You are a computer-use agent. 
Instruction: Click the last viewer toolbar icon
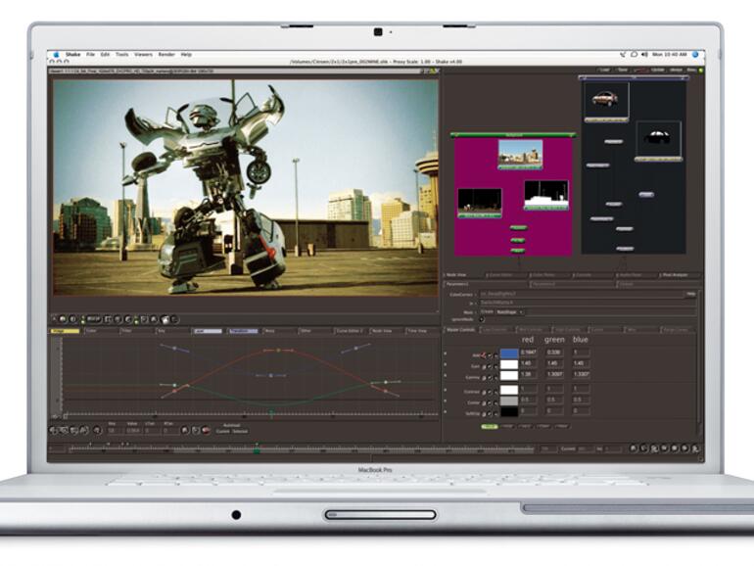coord(175,319)
